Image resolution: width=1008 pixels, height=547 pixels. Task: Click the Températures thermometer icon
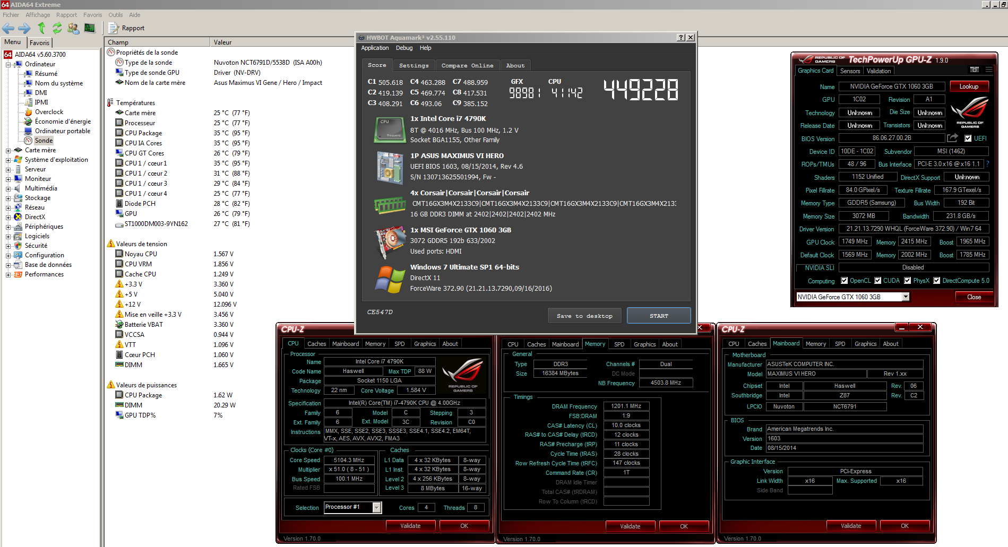click(110, 103)
